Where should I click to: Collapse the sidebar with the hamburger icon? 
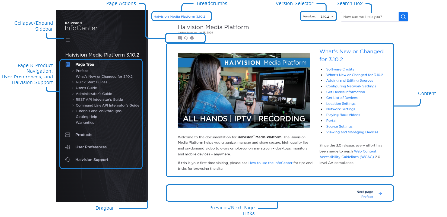(x=68, y=40)
